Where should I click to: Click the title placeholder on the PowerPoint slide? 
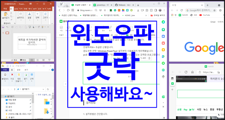point(32,41)
